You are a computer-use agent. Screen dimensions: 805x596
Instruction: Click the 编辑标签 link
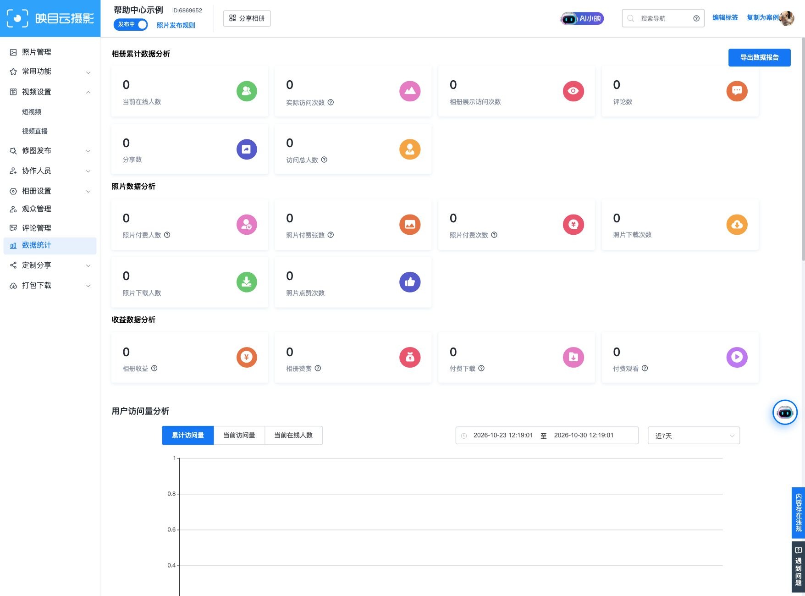click(x=725, y=17)
